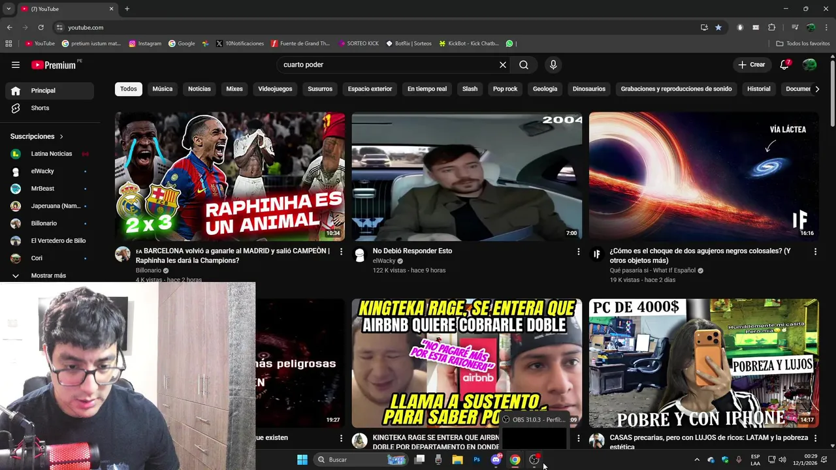The width and height of the screenshot is (836, 470).
Task: Select the Música filter chip
Action: coord(163,89)
